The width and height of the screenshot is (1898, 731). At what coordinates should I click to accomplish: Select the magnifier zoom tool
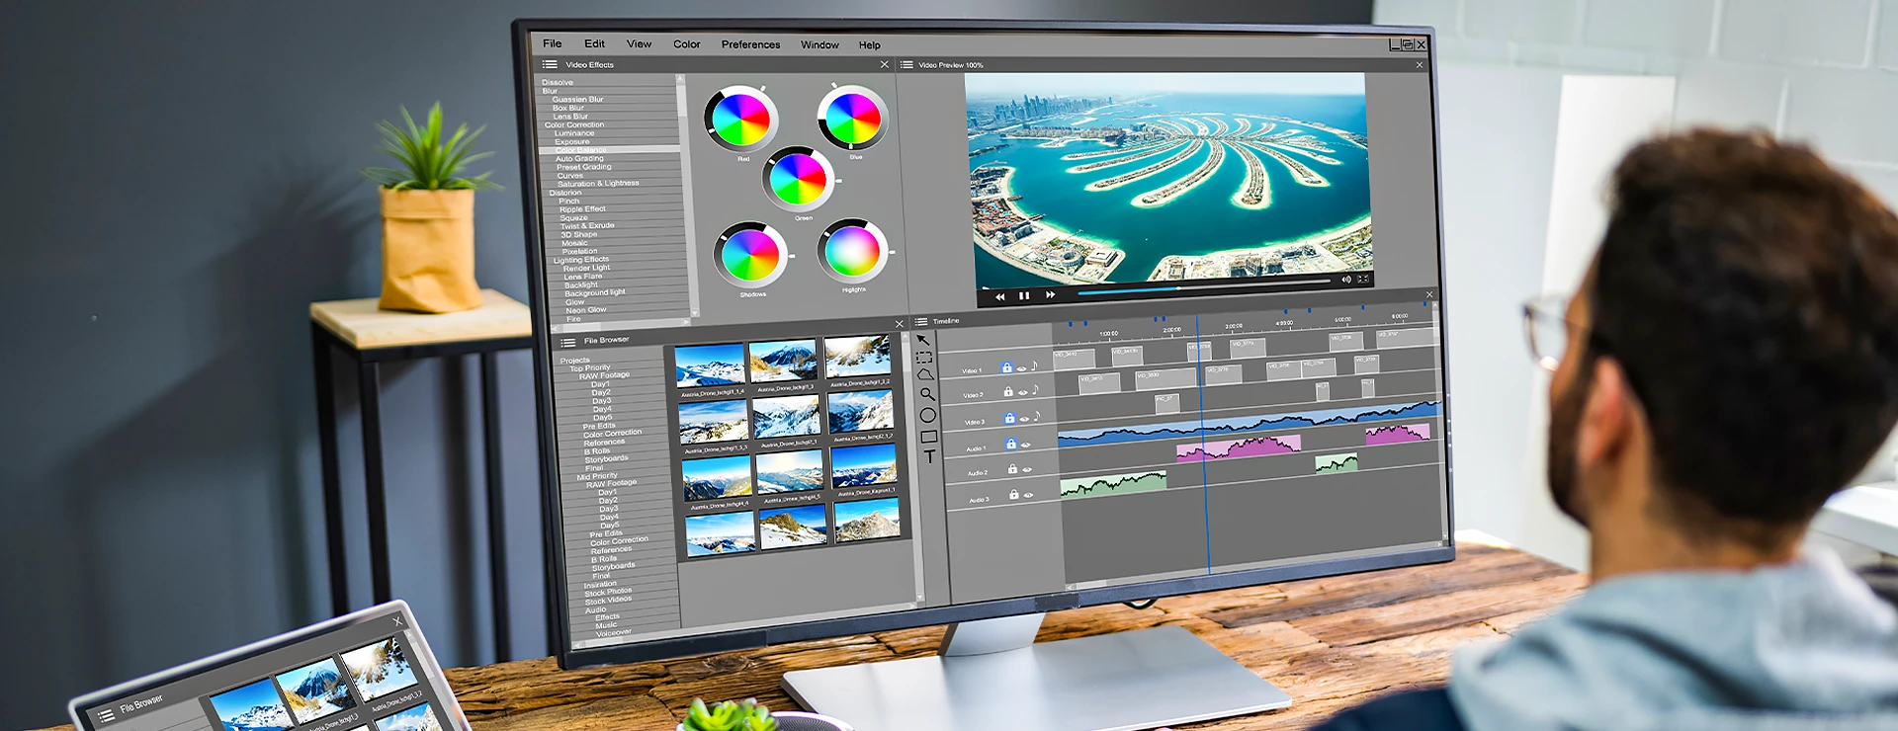point(926,394)
